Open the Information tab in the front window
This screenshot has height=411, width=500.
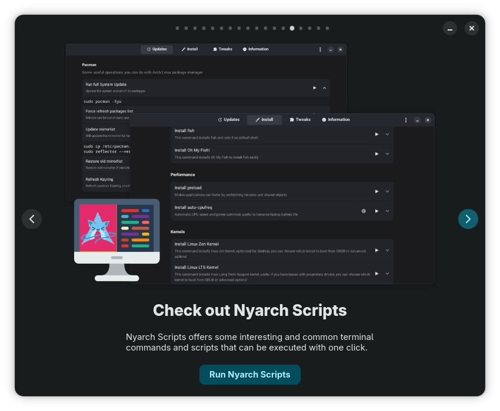click(x=335, y=120)
